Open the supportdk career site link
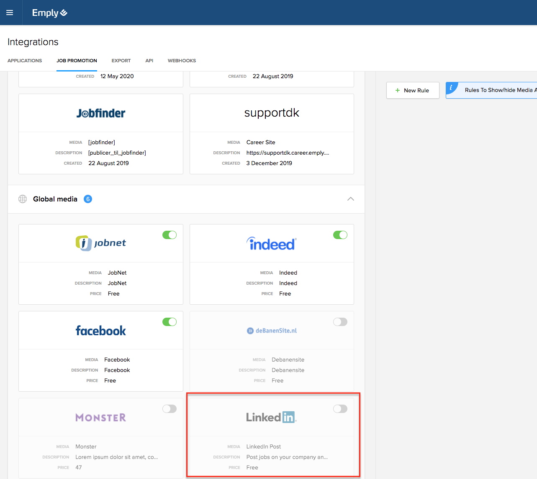The height and width of the screenshot is (479, 537). tap(288, 153)
